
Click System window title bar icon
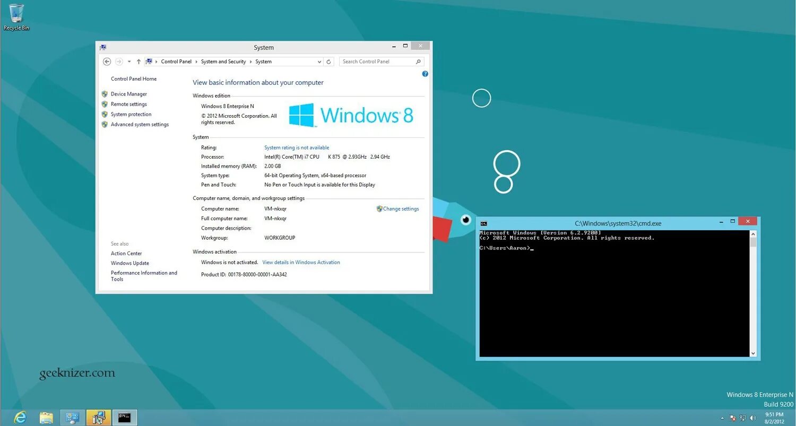coord(103,47)
